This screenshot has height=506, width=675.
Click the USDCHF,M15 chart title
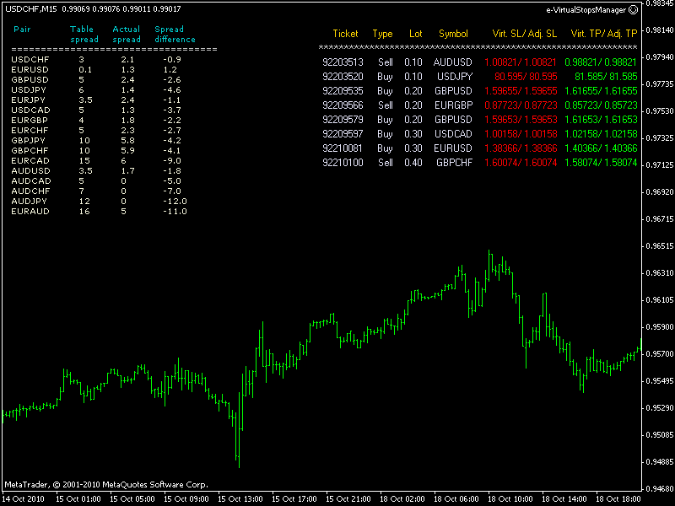click(x=31, y=8)
